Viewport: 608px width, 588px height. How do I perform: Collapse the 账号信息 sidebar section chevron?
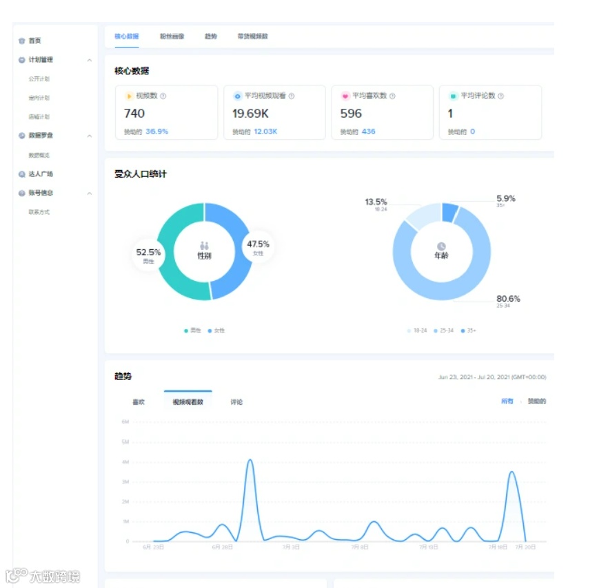[x=90, y=193]
